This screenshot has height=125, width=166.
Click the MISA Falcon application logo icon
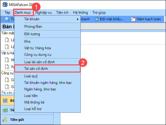[5, 5]
